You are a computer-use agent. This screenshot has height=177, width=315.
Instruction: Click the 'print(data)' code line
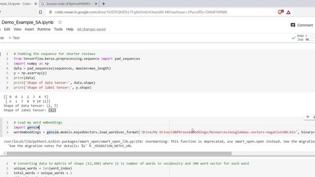click(24, 78)
